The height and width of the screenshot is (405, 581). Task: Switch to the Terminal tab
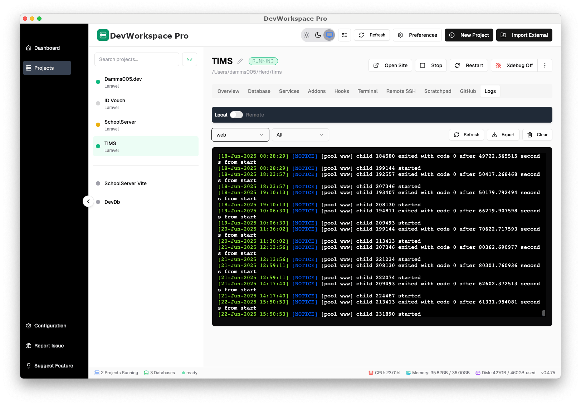pyautogui.click(x=367, y=91)
